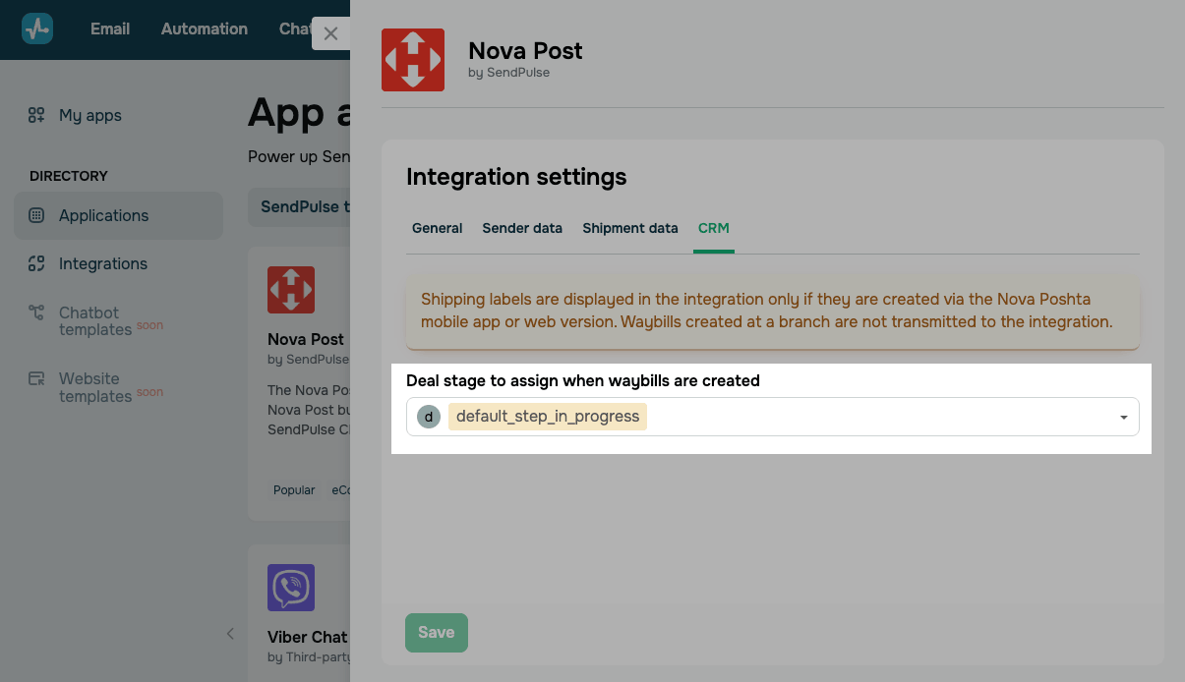Image resolution: width=1185 pixels, height=682 pixels.
Task: Open the General settings tab
Action: (437, 228)
